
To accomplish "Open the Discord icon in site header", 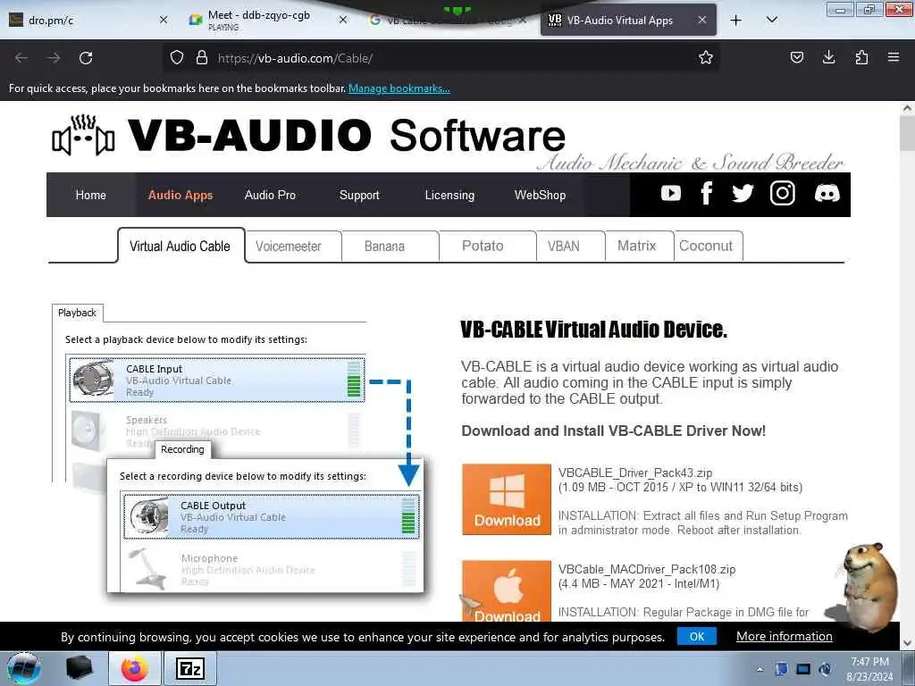I will [x=827, y=194].
